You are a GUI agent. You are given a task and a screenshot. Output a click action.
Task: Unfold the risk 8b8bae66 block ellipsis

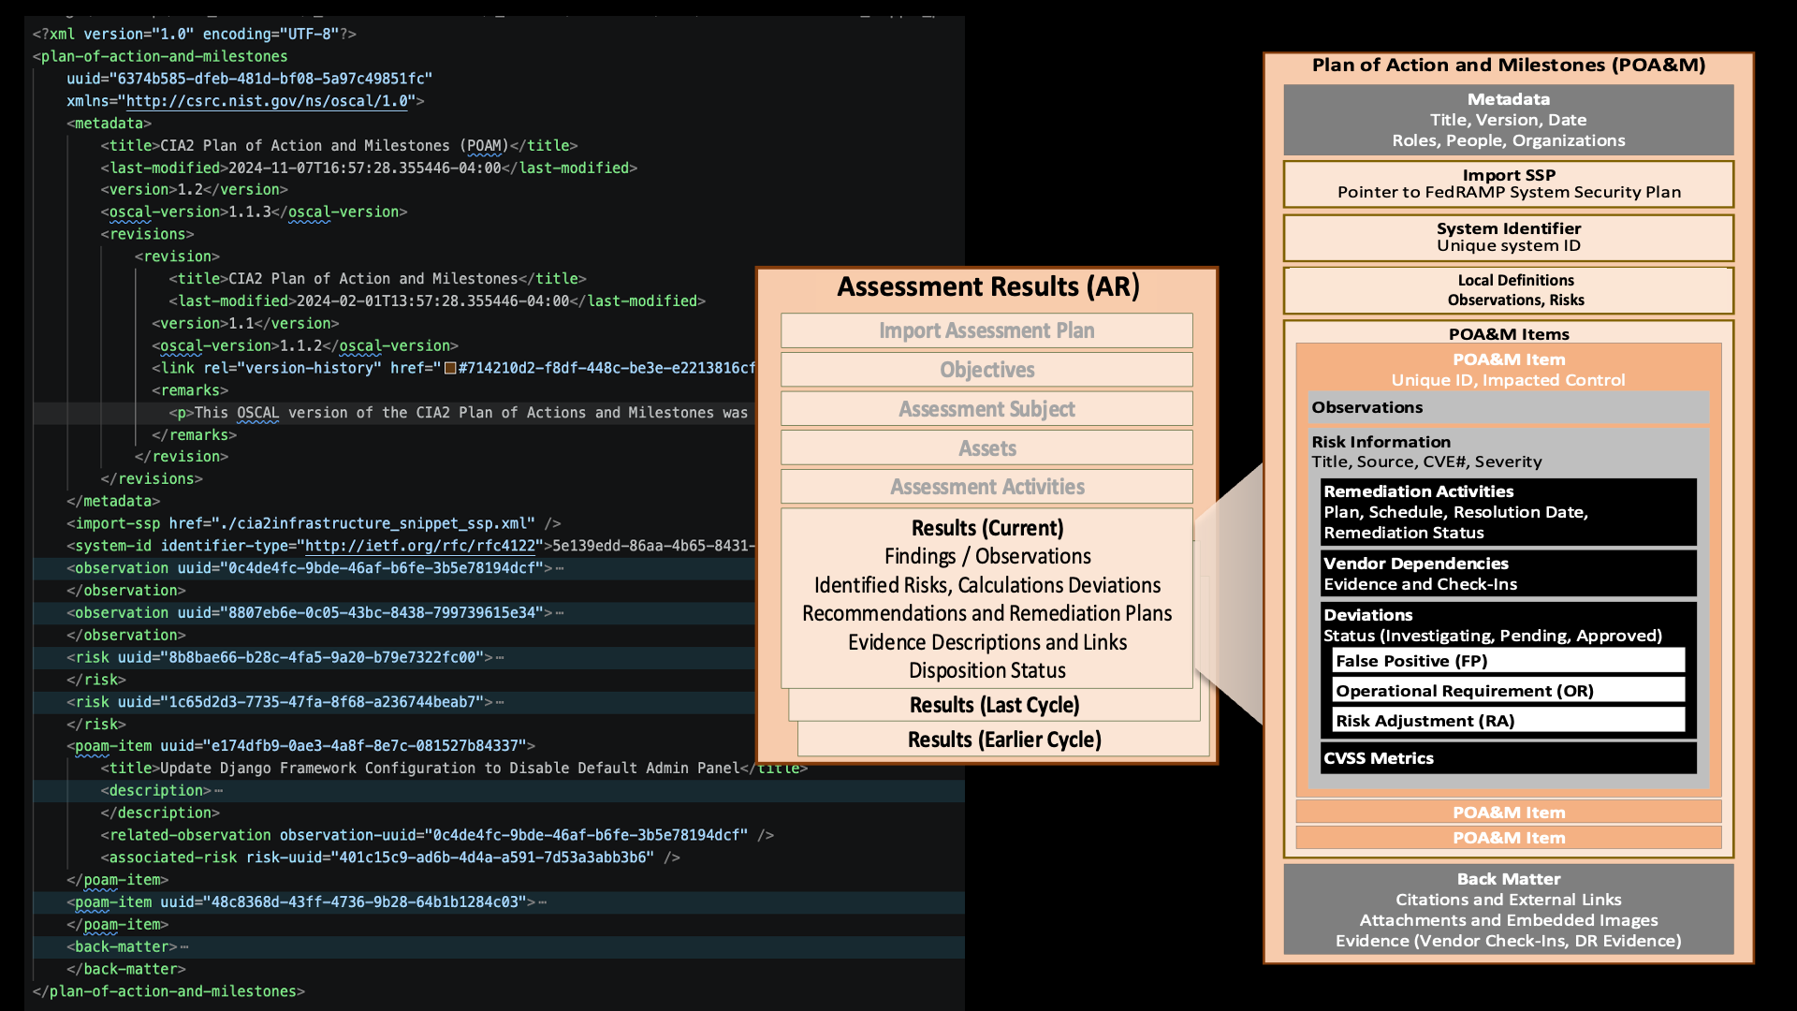pyautogui.click(x=500, y=658)
